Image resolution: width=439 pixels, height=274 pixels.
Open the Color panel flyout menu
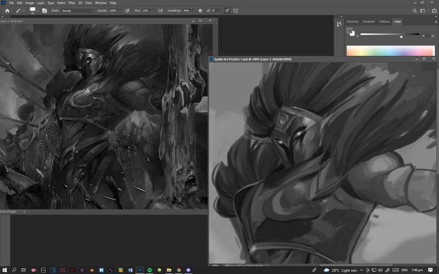[x=436, y=21]
